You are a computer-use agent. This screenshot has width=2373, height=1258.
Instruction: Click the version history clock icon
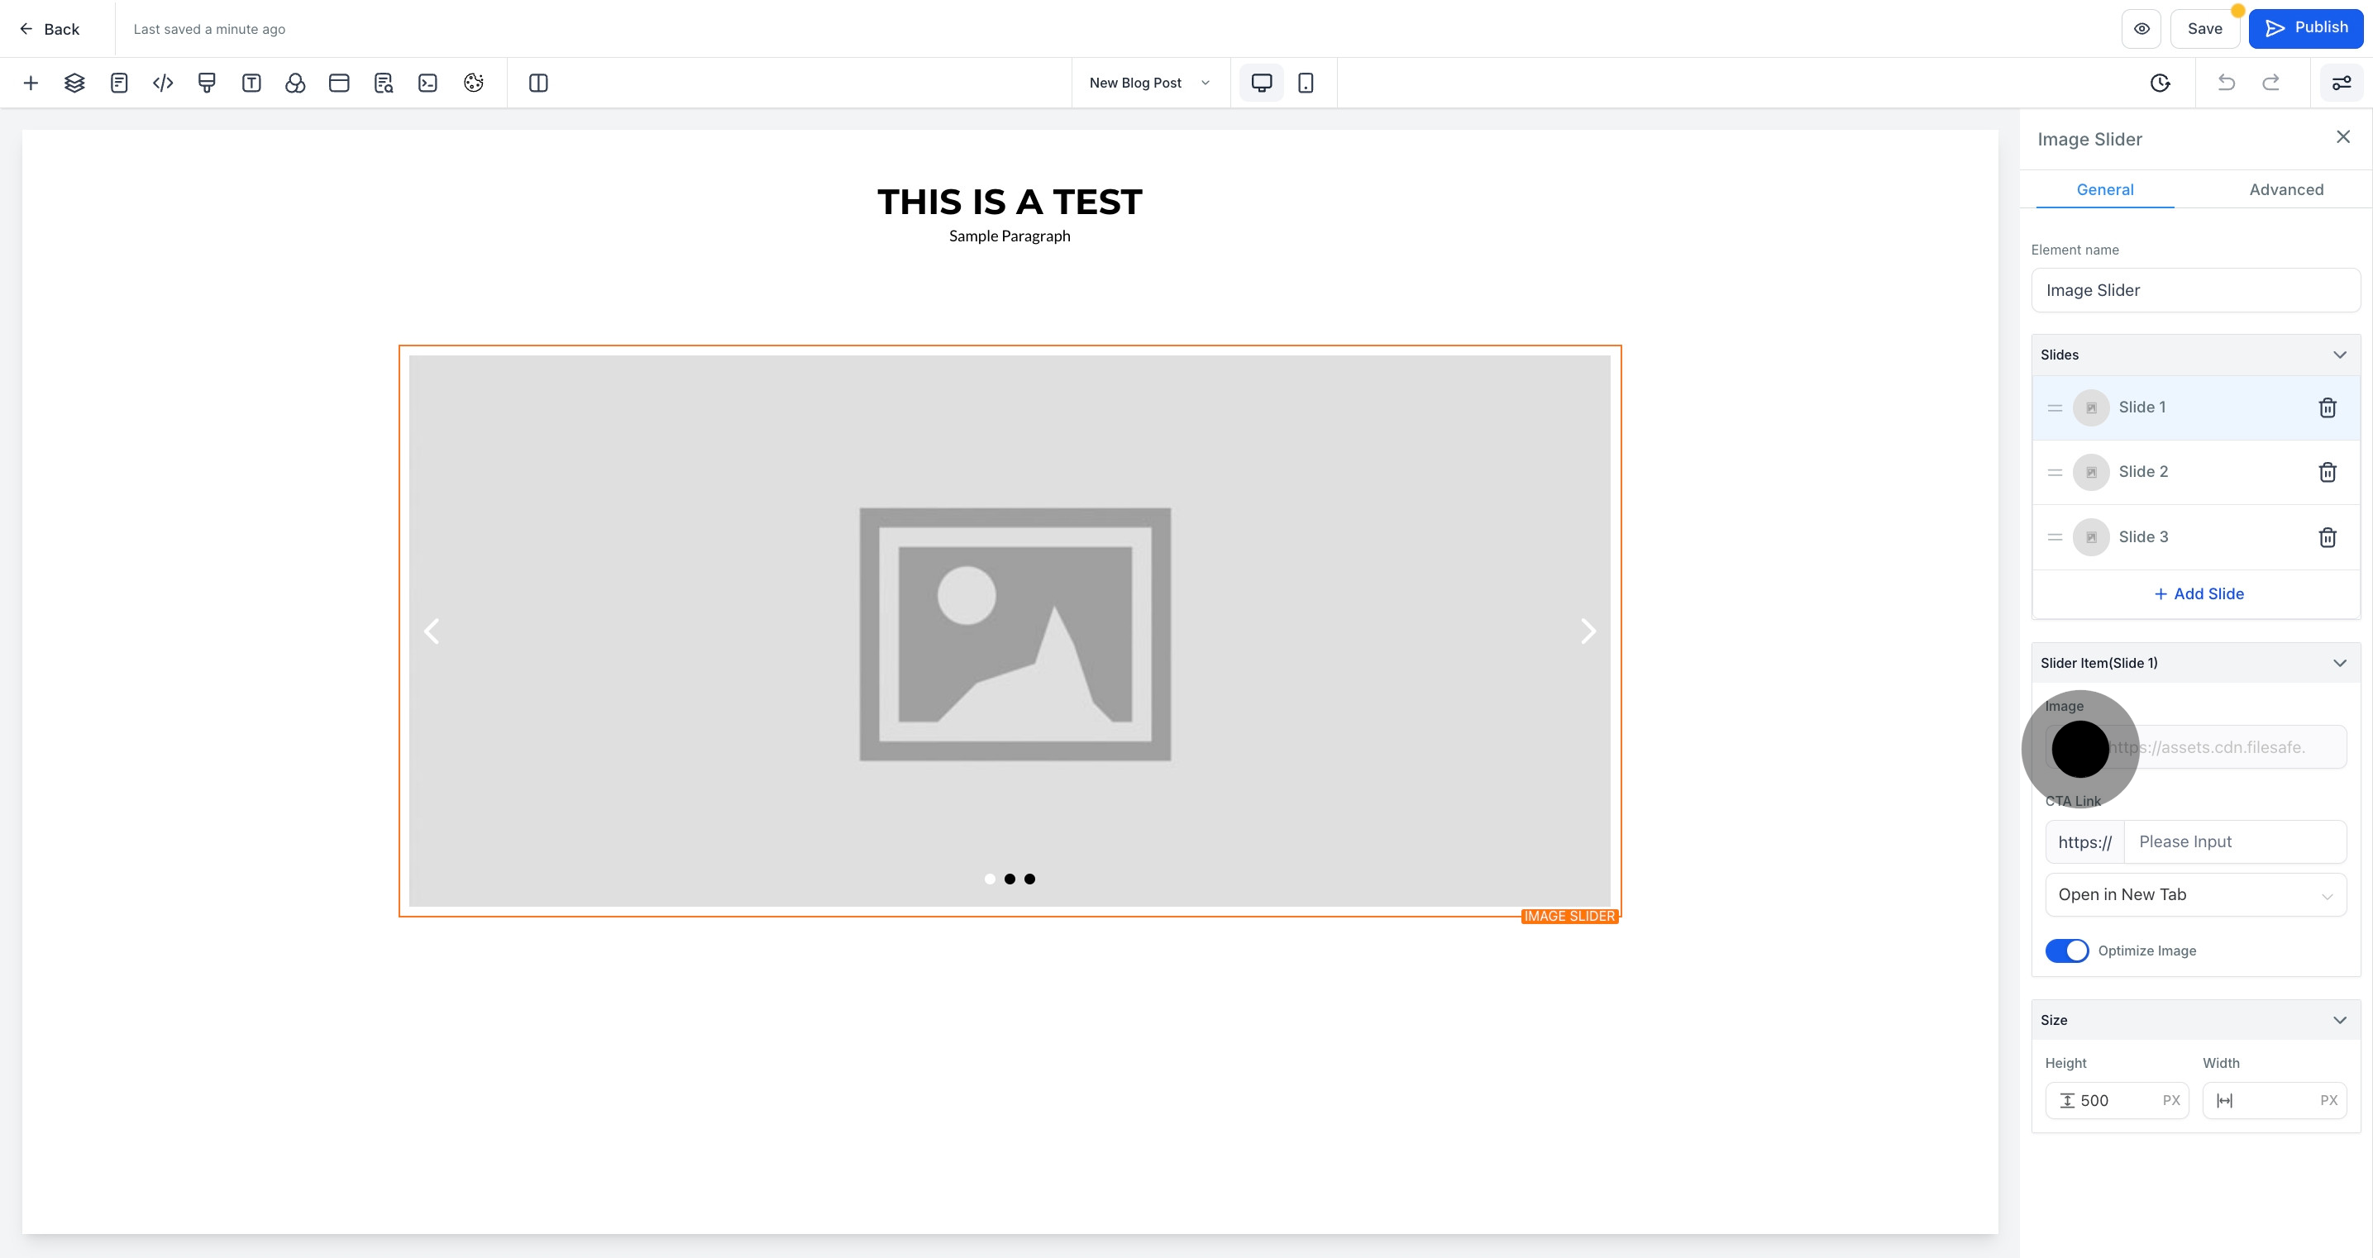2161,83
